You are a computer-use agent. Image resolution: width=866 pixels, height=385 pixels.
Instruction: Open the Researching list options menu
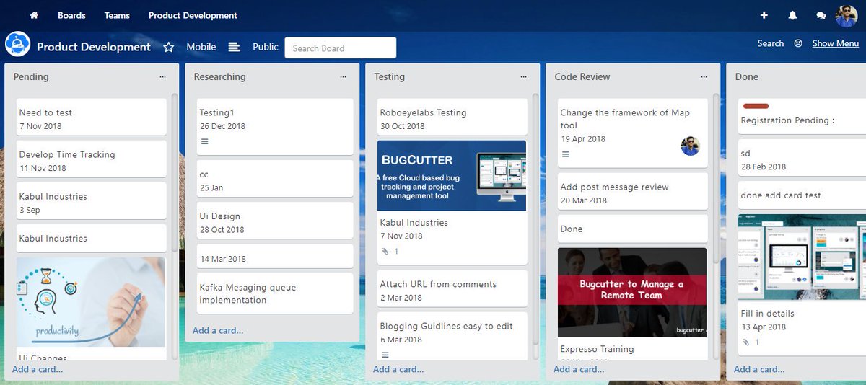[344, 76]
